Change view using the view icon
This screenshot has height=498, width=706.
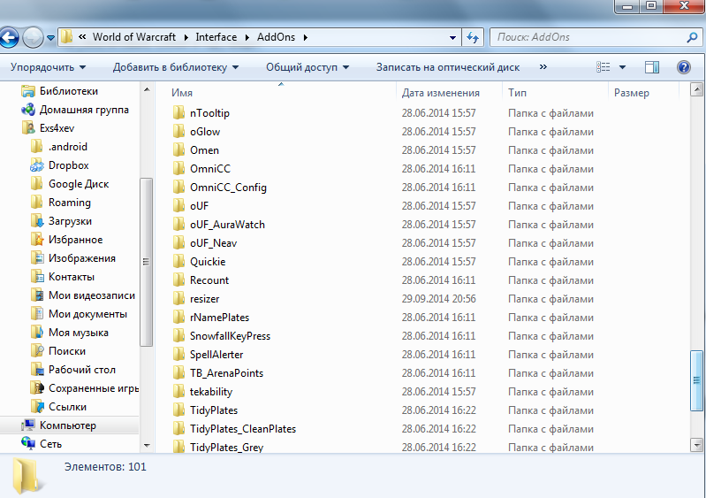pyautogui.click(x=604, y=67)
